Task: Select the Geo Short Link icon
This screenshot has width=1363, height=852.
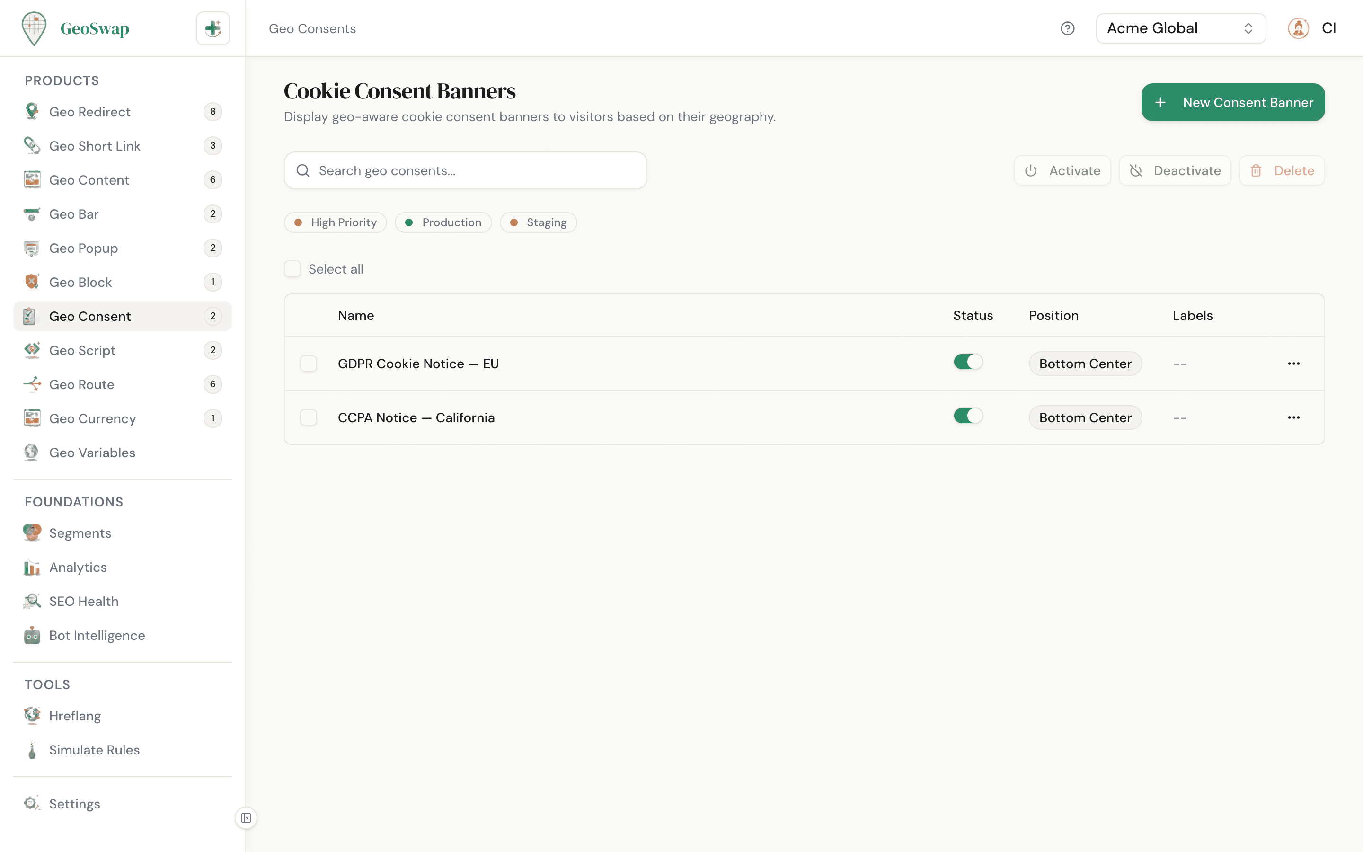Action: [x=32, y=145]
